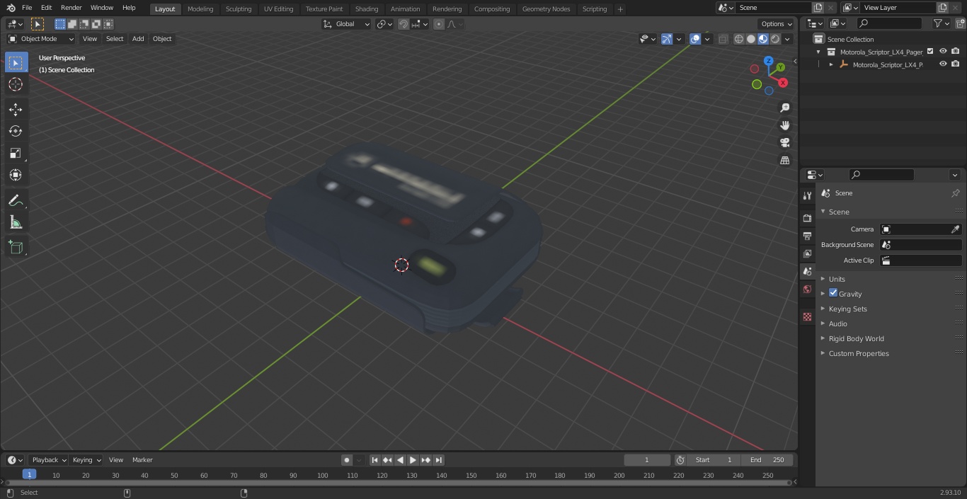The height and width of the screenshot is (499, 967).
Task: Open the viewport Add menu
Action: click(x=138, y=39)
